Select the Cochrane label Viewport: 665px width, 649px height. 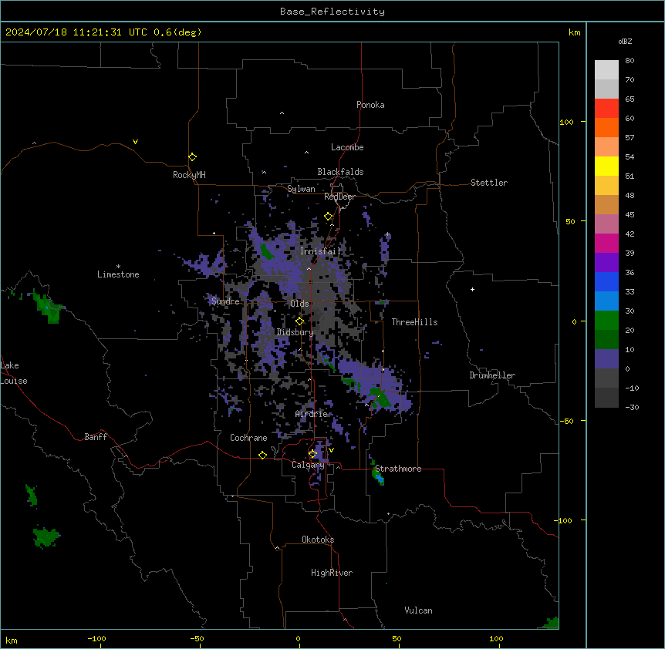click(x=248, y=438)
